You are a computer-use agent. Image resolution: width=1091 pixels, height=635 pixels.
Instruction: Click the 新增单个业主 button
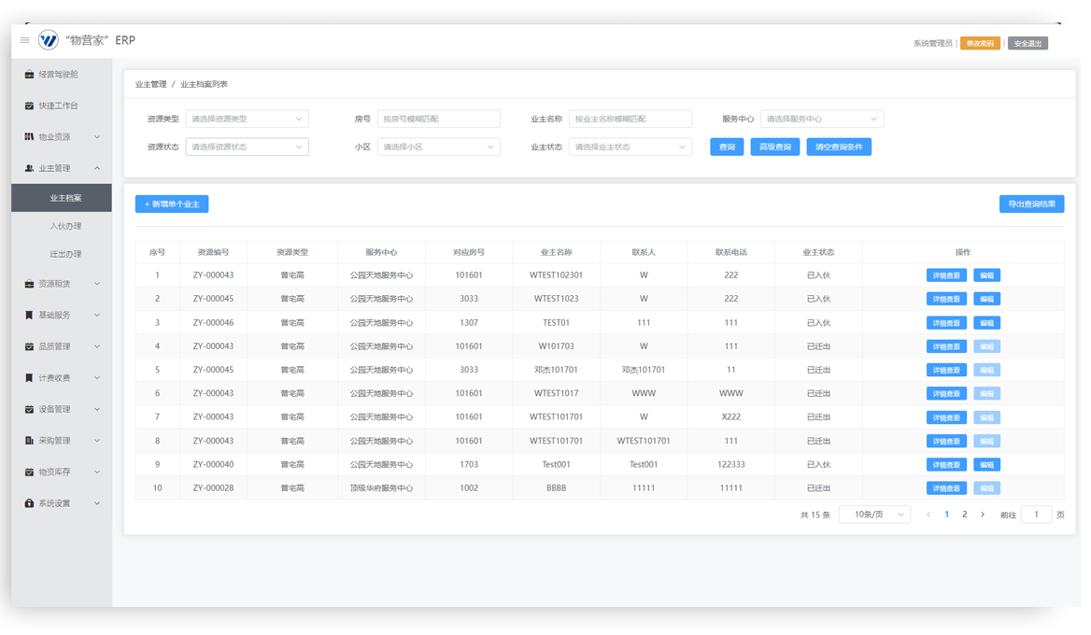172,205
